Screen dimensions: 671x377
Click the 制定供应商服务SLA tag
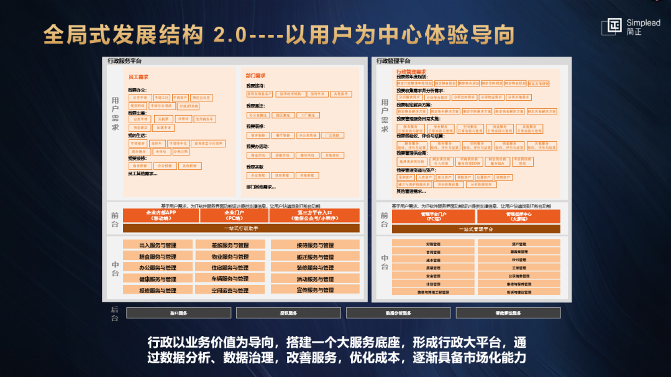(x=497, y=162)
